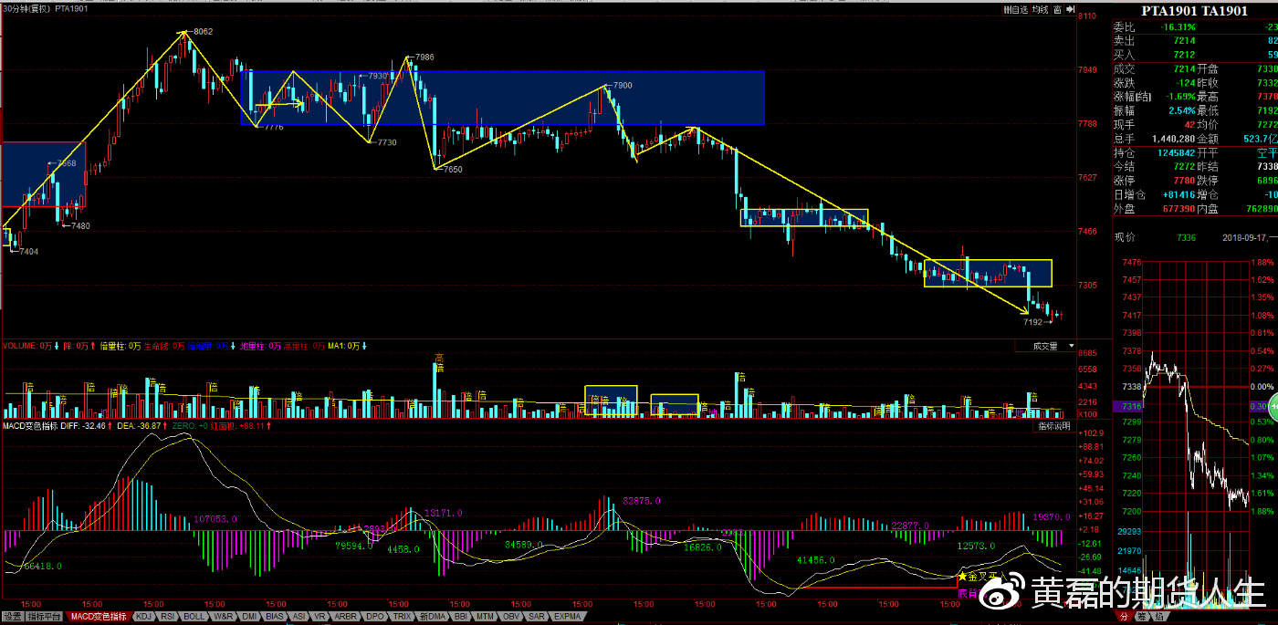Open 指标说明 indicator description

1055,427
